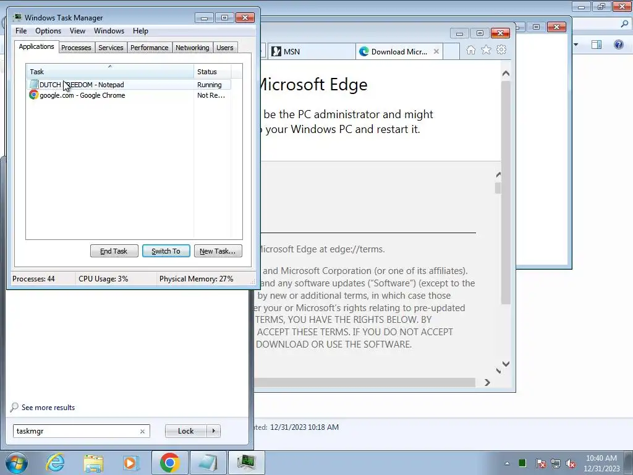Switch to the Performance tab
633x475 pixels.
coord(149,48)
